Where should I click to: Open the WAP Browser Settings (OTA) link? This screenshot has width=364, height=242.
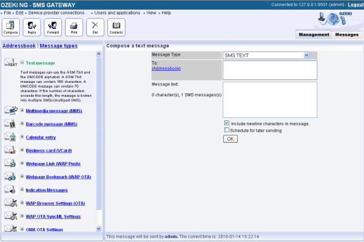pyautogui.click(x=55, y=203)
